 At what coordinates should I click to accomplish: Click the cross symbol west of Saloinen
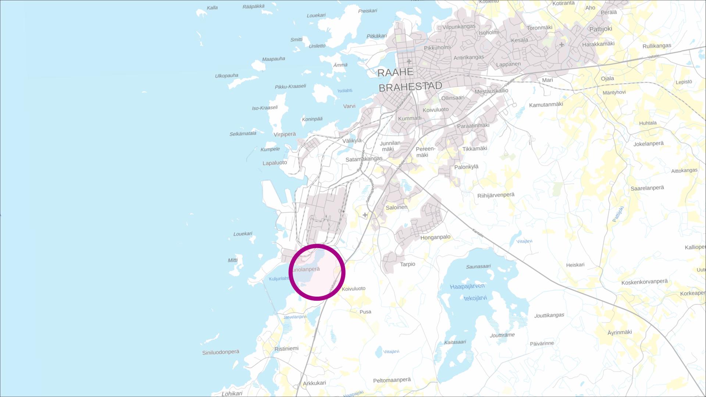(x=365, y=215)
